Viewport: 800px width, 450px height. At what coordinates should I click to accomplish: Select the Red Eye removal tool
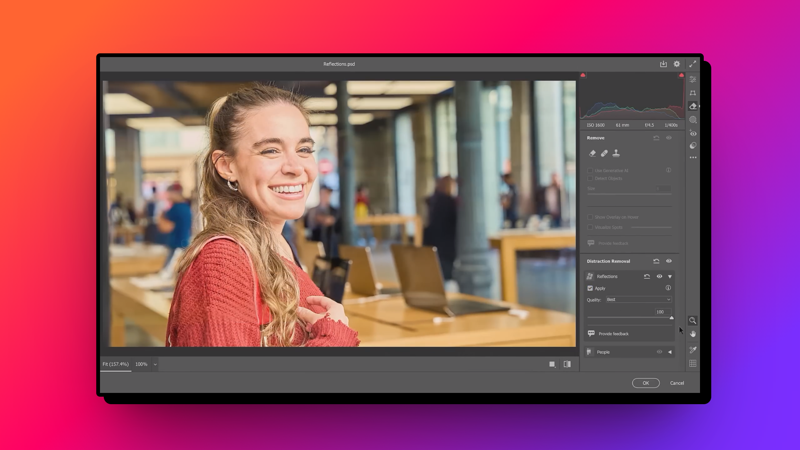[693, 133]
